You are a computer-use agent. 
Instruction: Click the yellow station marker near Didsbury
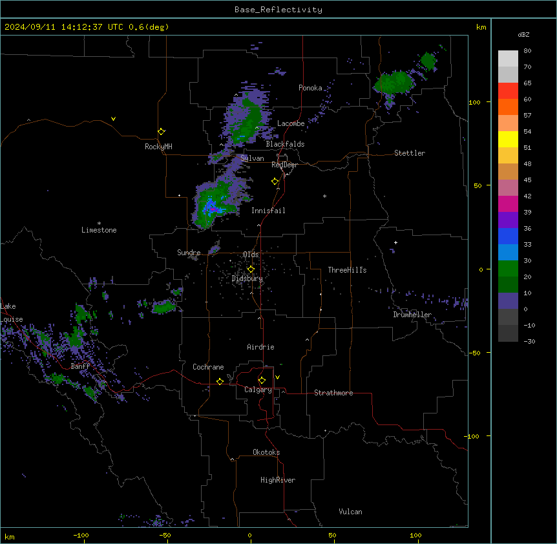pyautogui.click(x=251, y=269)
